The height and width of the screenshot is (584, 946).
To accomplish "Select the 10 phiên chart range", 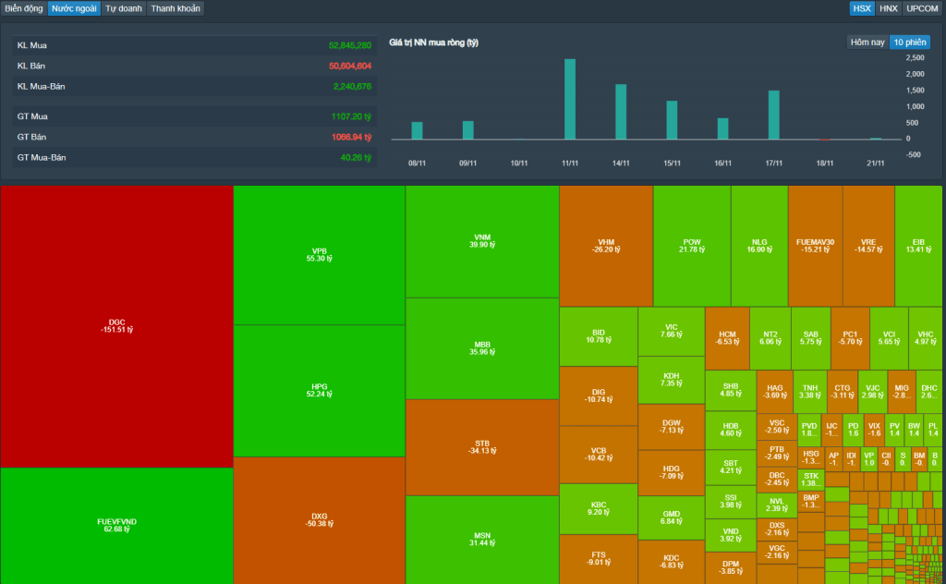I will (909, 43).
